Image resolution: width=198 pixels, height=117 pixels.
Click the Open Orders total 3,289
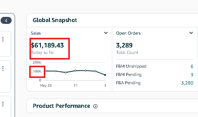tap(124, 45)
